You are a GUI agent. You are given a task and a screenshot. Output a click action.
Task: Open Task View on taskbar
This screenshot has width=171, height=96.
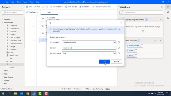click(9, 94)
